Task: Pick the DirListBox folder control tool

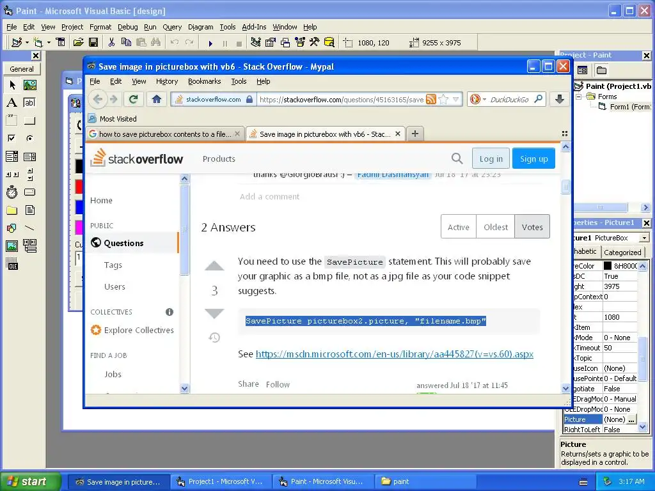Action: [12, 210]
